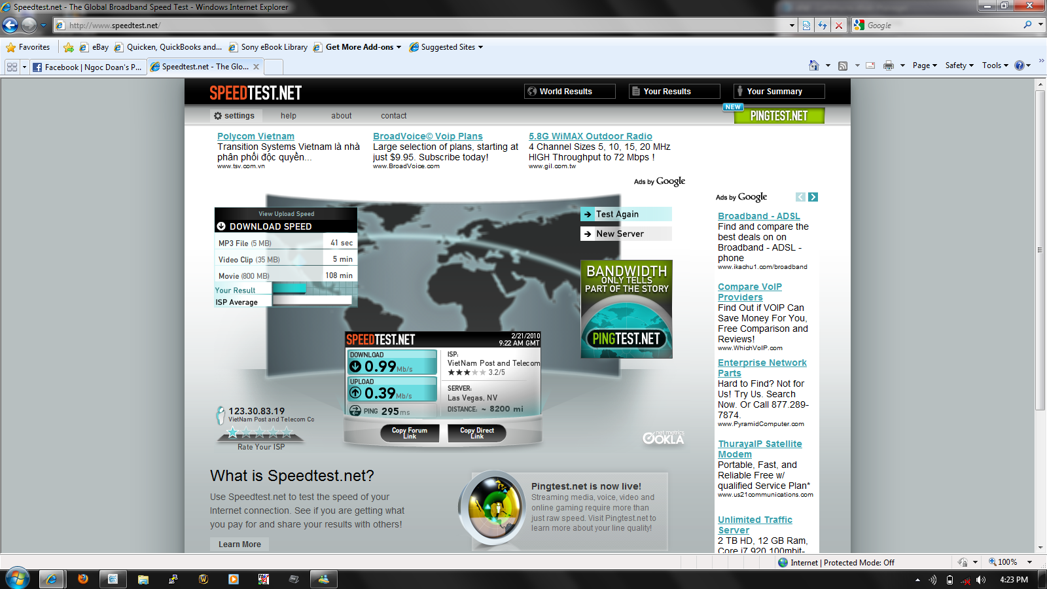
Task: Open the address bar history dropdown
Action: pyautogui.click(x=792, y=26)
